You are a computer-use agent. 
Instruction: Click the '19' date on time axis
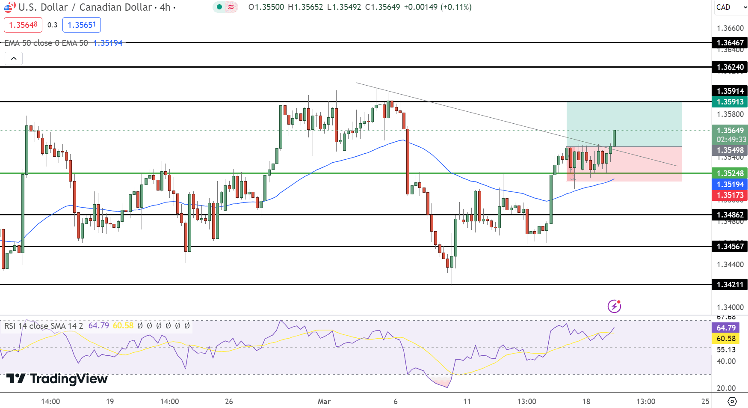coord(110,402)
